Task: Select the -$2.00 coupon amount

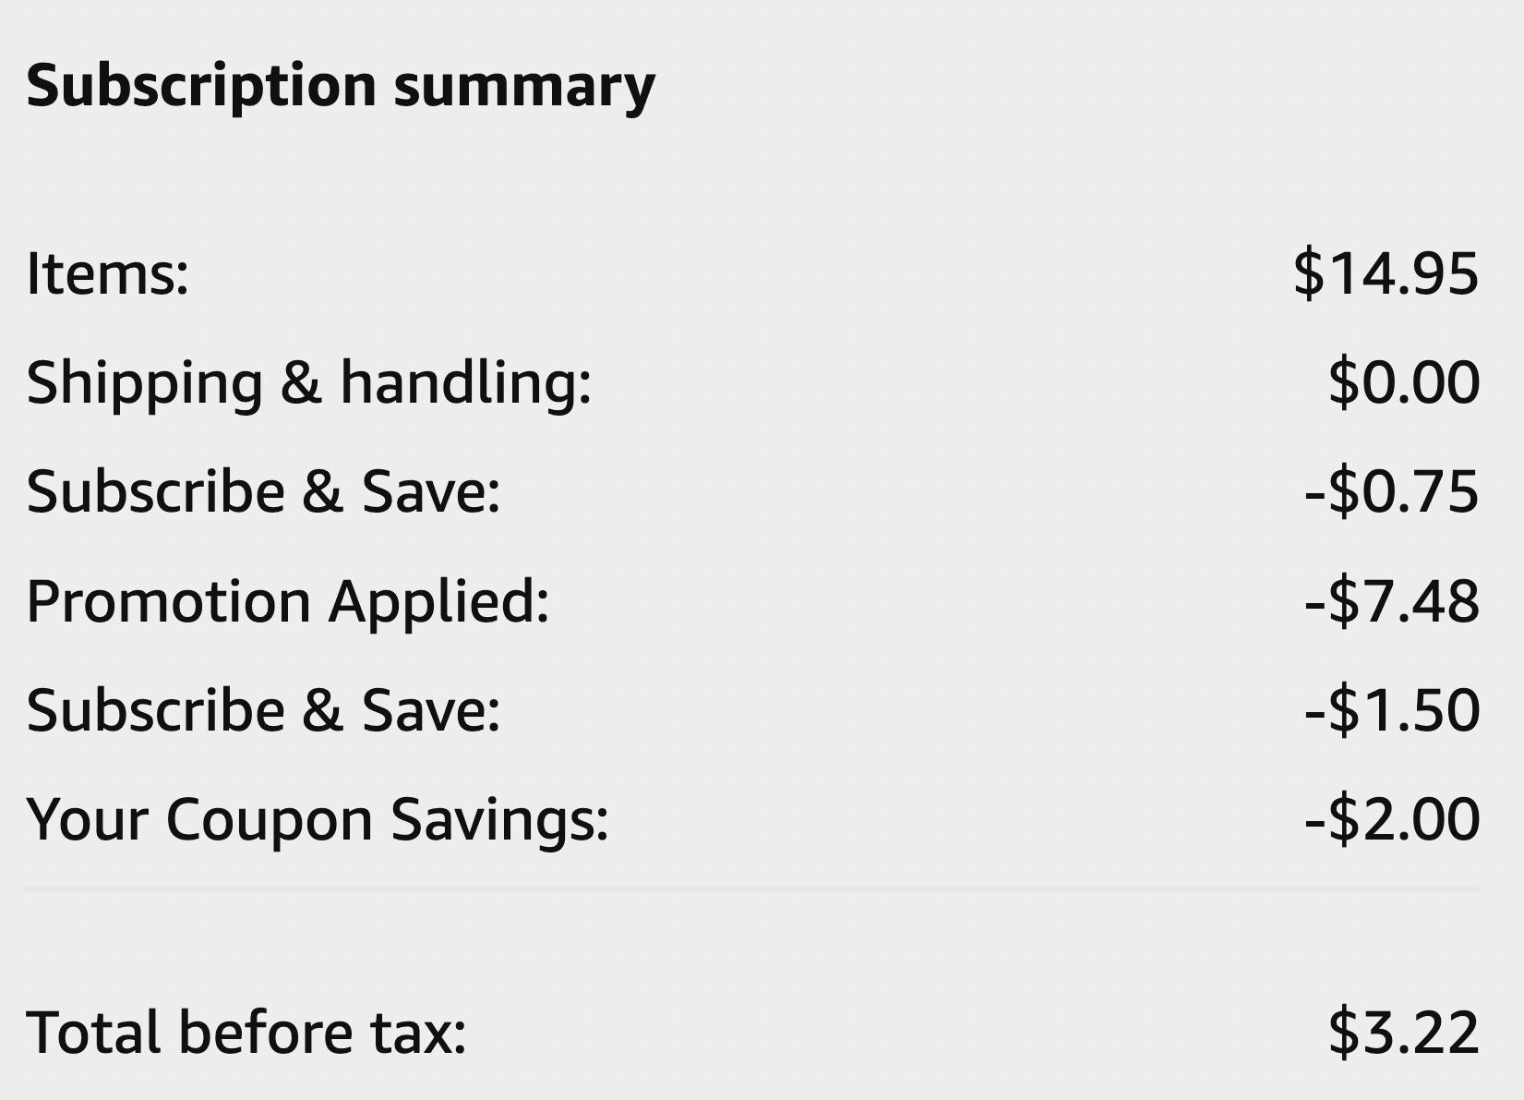Action: [x=1391, y=819]
